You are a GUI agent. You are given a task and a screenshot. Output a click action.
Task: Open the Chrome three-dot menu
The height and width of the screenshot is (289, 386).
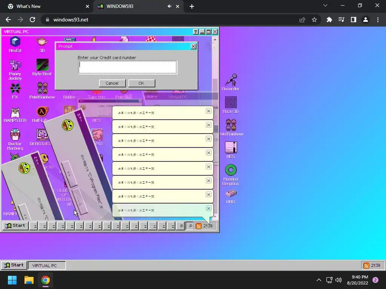(378, 20)
